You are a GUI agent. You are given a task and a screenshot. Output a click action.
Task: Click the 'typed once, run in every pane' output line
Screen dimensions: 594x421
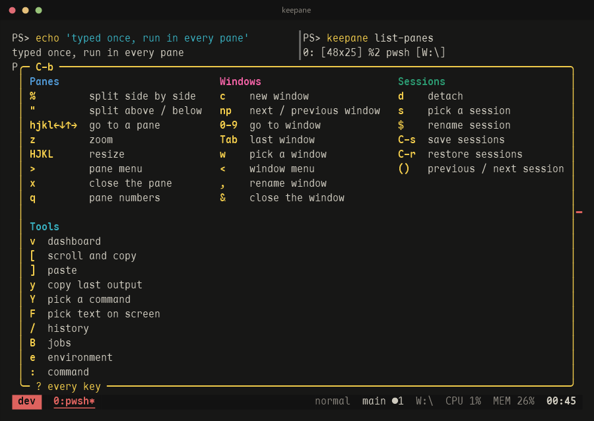[x=98, y=53]
